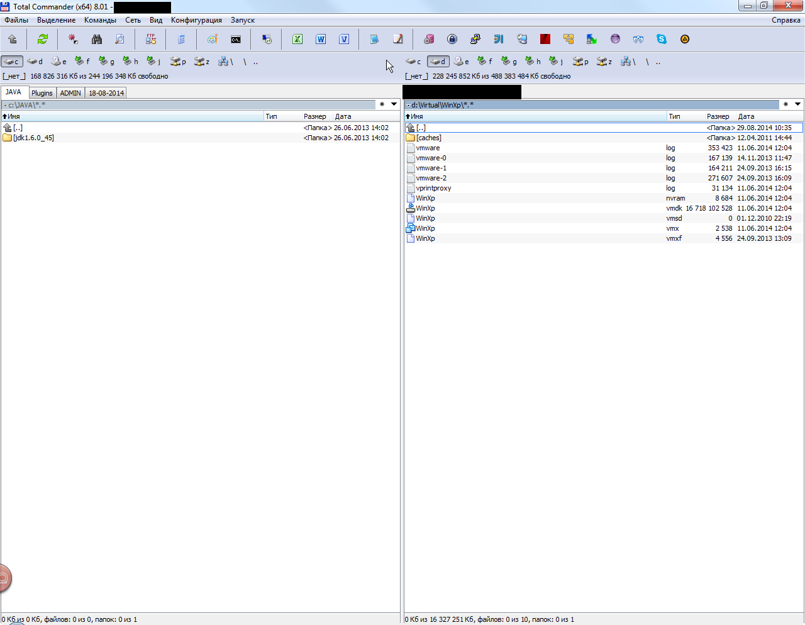Launch Word from the toolbar
The width and height of the screenshot is (805, 625).
pos(321,39)
